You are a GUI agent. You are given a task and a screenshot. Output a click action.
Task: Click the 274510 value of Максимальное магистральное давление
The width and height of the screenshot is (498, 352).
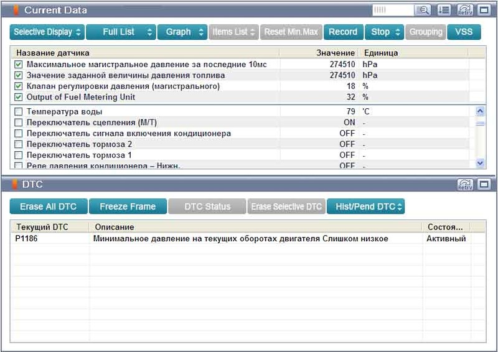click(342, 65)
